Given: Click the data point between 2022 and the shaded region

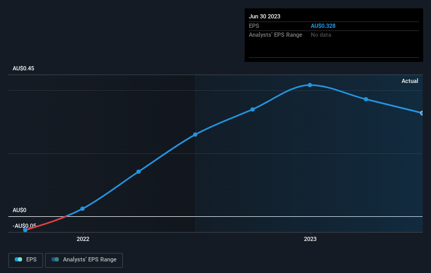Looking at the screenshot, I should click(x=139, y=172).
